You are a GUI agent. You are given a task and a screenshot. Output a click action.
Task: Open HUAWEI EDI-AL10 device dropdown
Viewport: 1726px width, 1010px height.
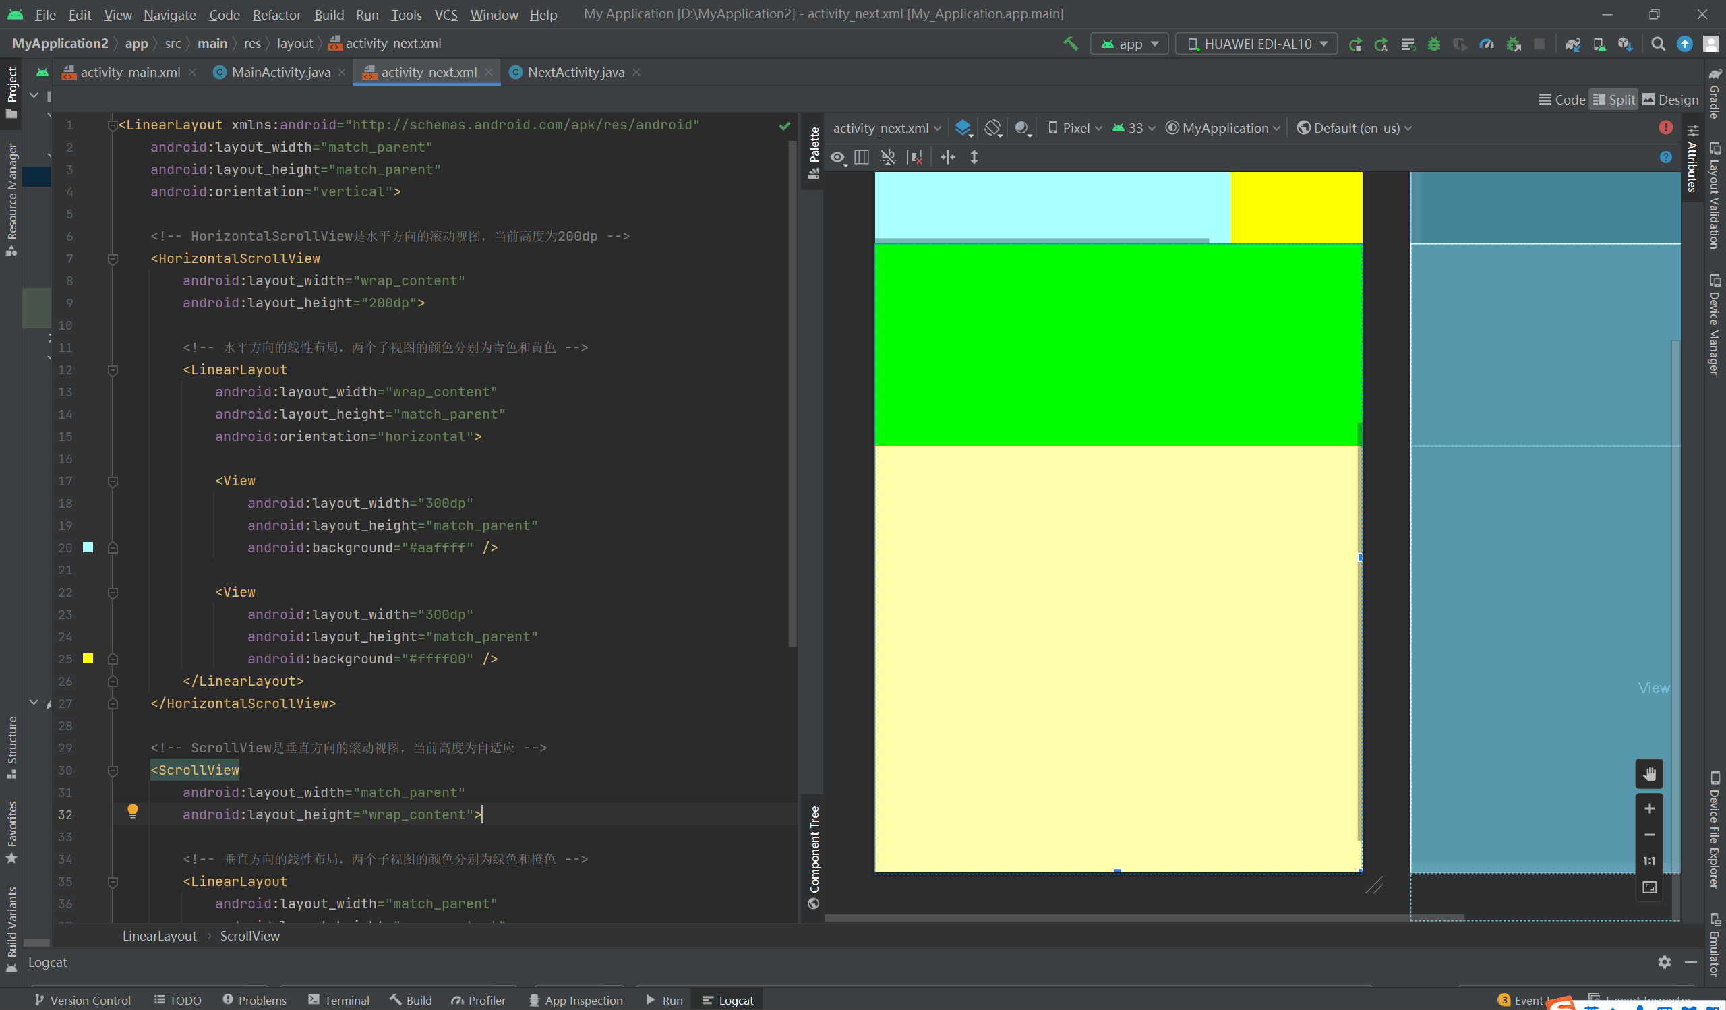coord(1257,44)
